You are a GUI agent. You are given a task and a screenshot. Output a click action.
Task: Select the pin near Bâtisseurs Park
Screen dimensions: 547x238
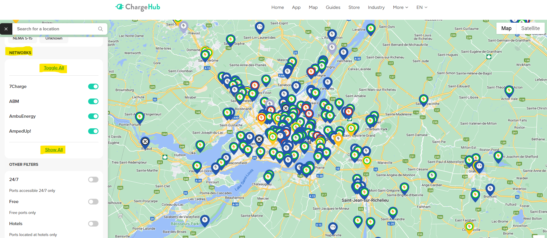205,221
